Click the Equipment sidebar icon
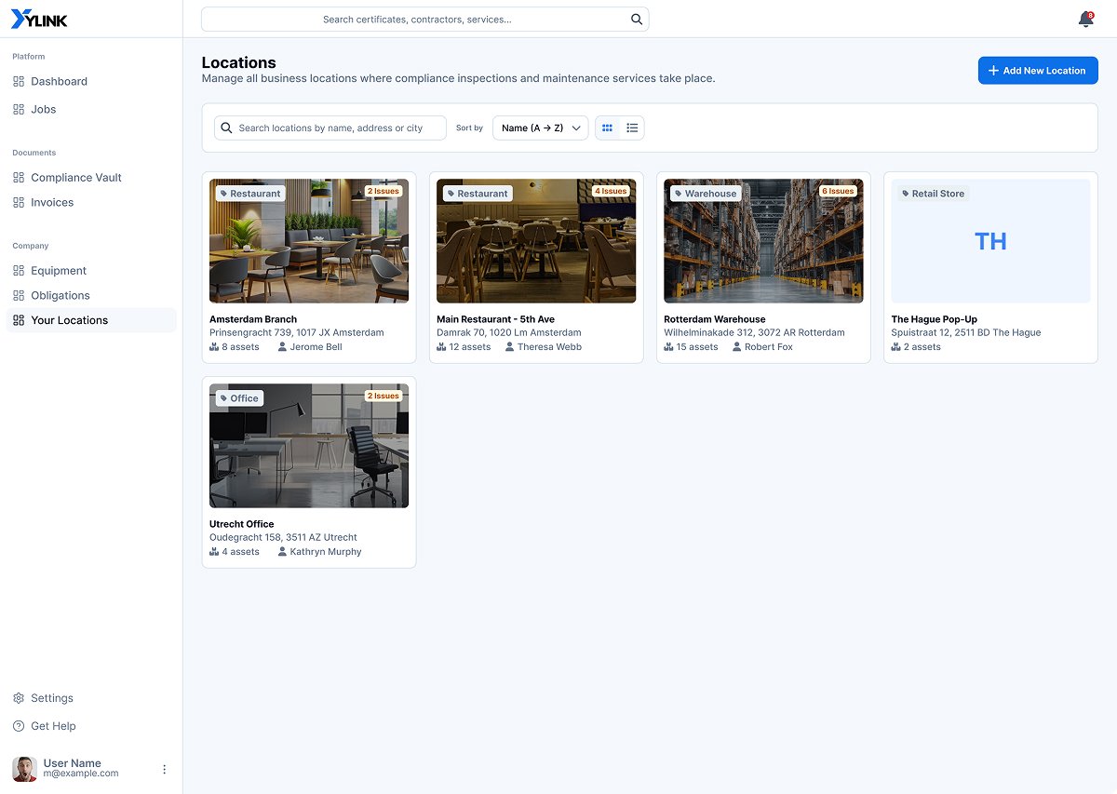1117x794 pixels. click(x=19, y=270)
